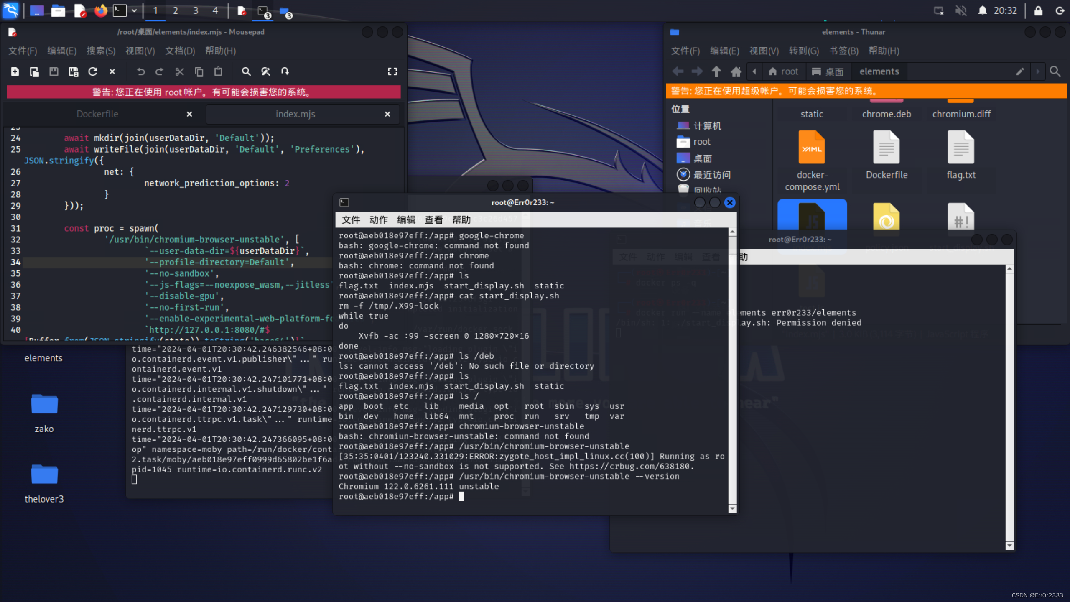Save the current file in Mousepad

[x=53, y=71]
